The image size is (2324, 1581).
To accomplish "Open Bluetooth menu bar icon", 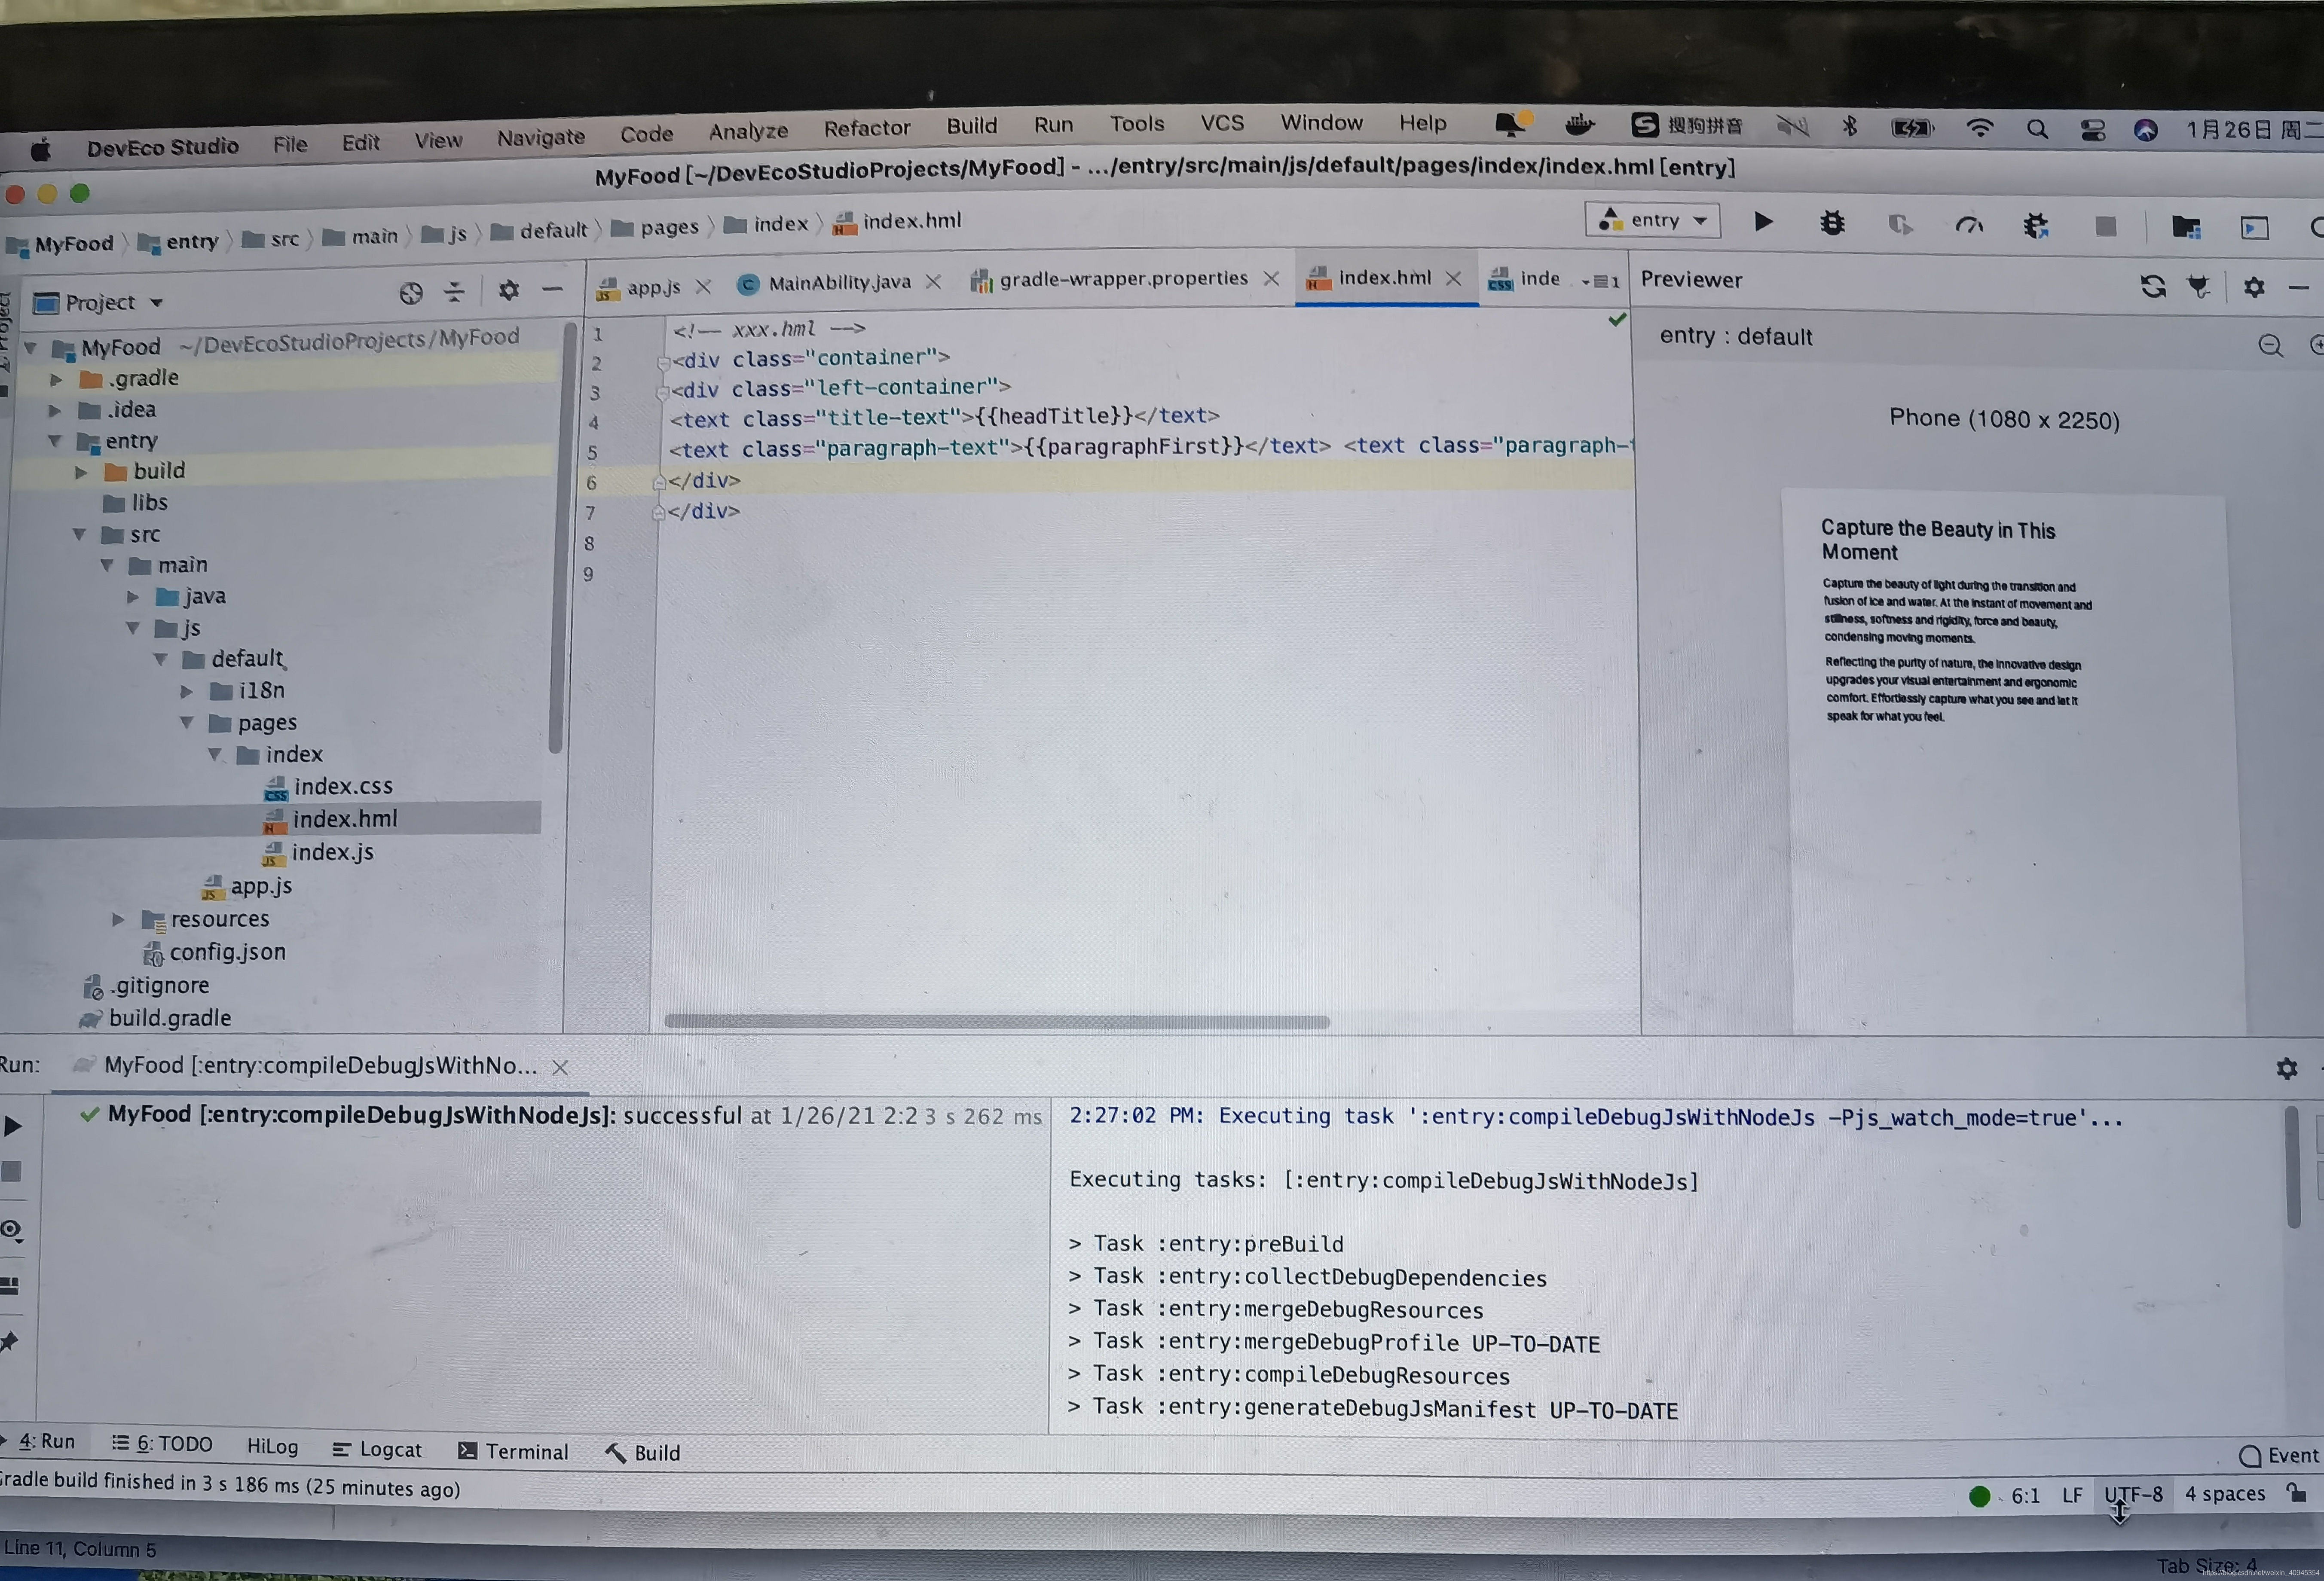I will 1850,127.
